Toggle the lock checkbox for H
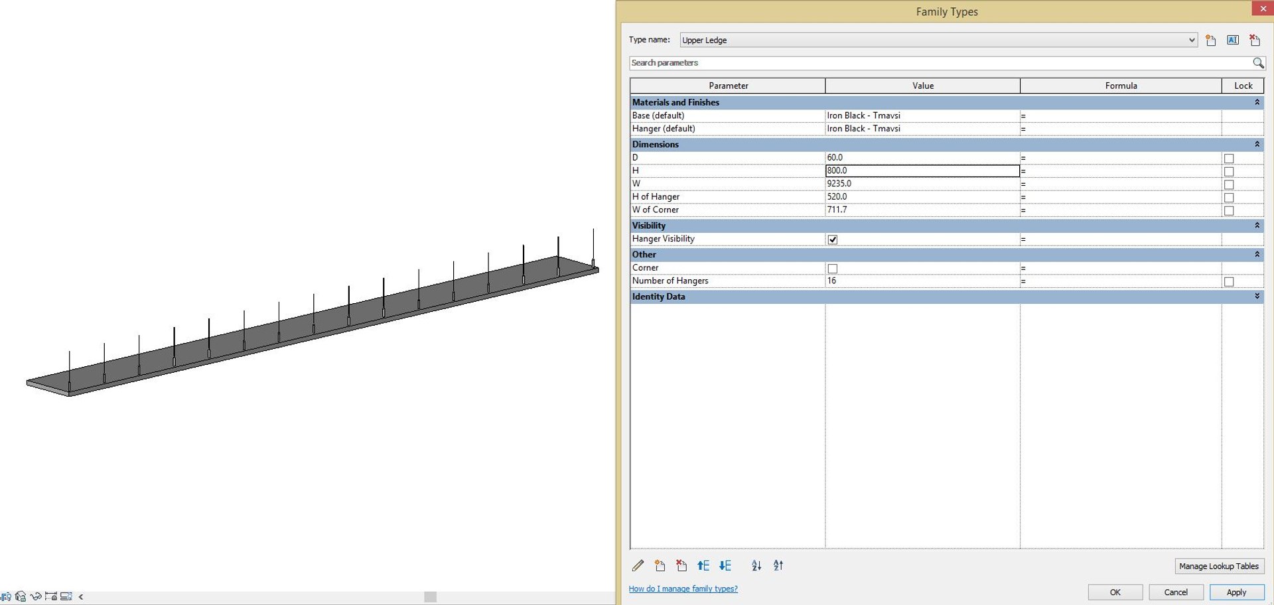This screenshot has height=605, width=1274. 1229,172
